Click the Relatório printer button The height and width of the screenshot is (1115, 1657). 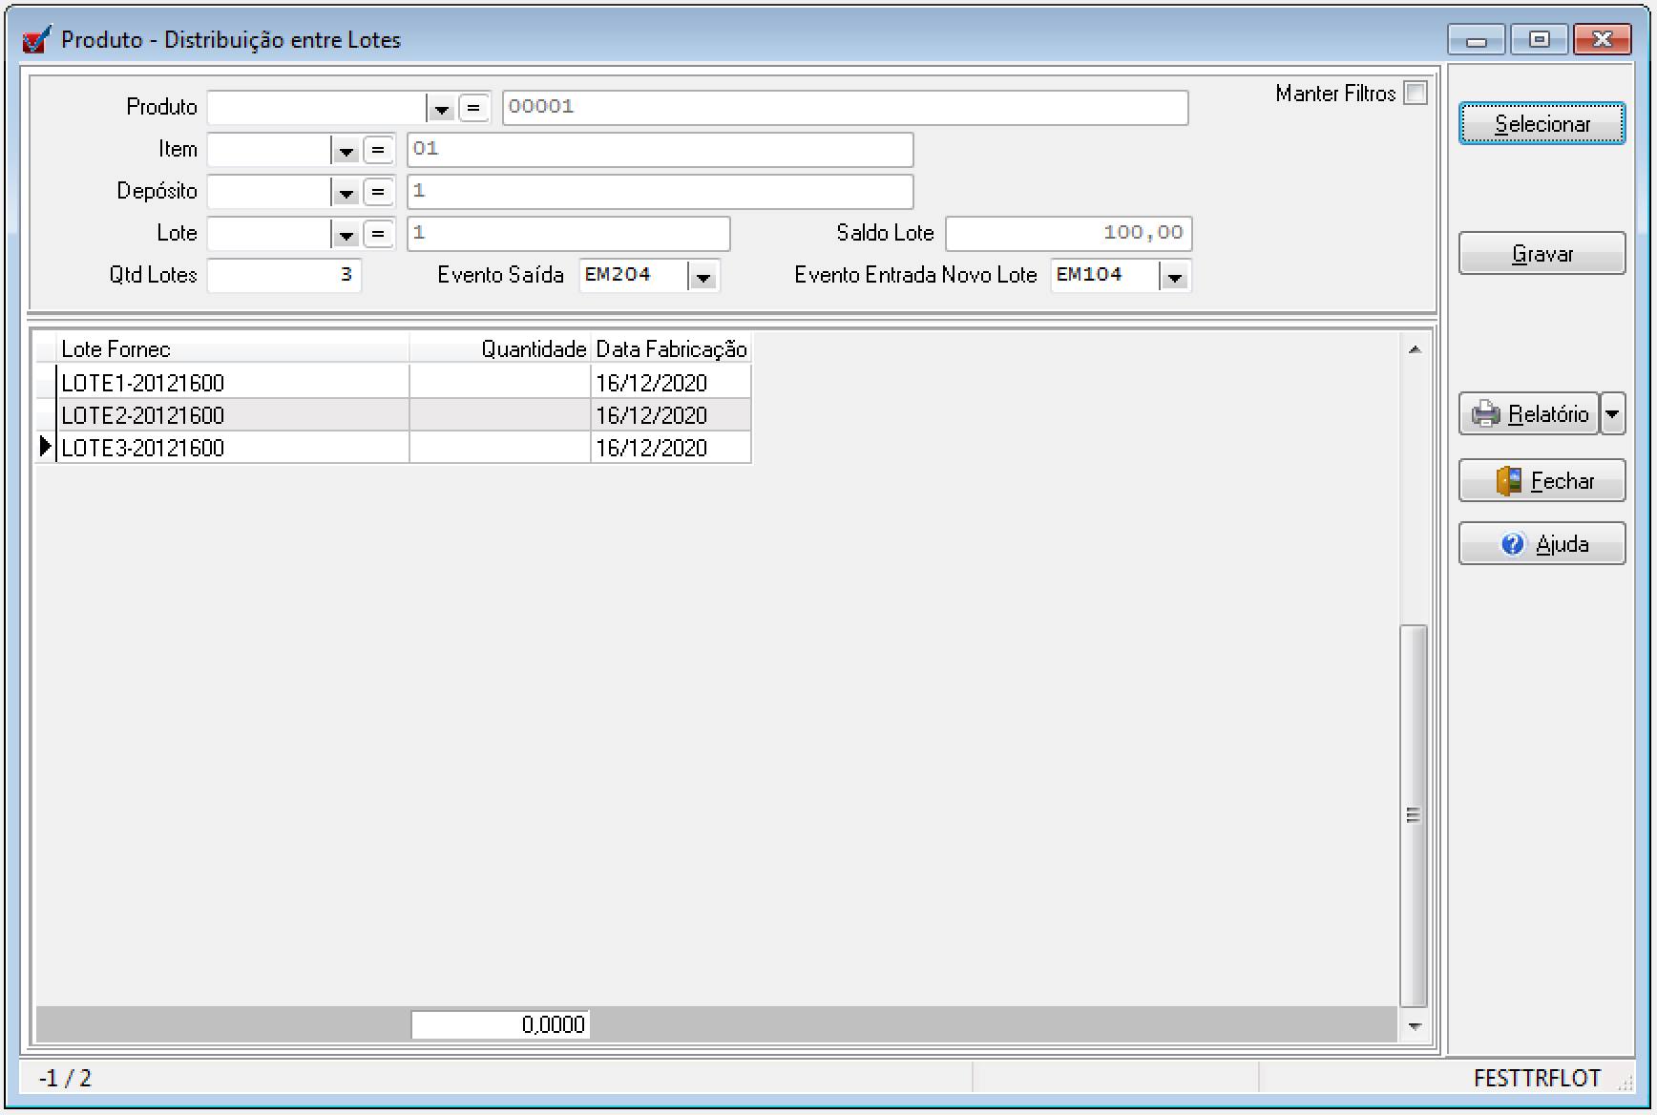pos(1529,414)
